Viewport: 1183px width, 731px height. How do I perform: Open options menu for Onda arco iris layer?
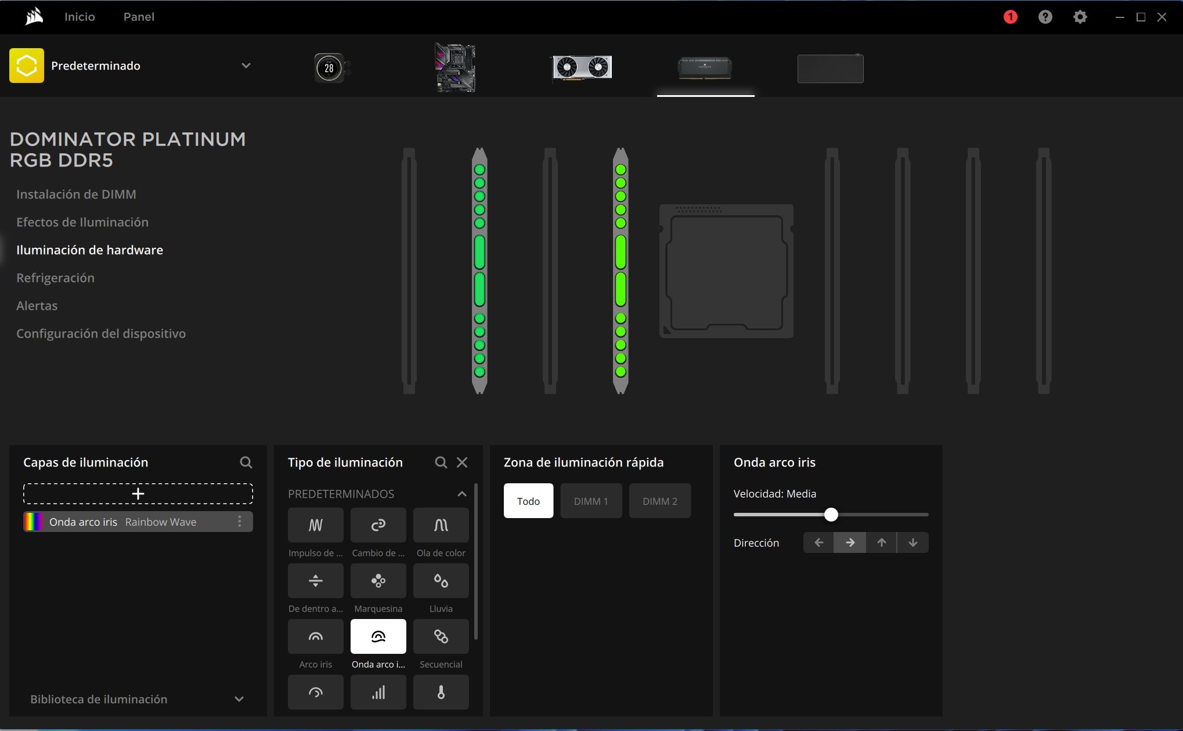(x=239, y=522)
